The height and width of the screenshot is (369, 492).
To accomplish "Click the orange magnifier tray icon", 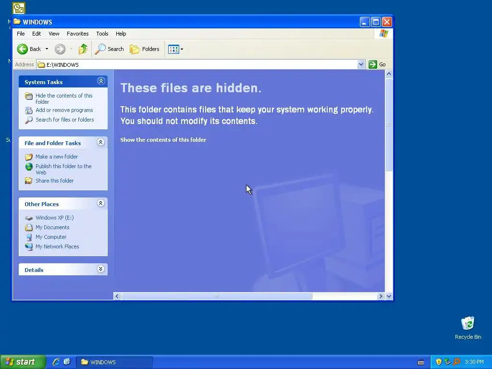I will coord(456,362).
